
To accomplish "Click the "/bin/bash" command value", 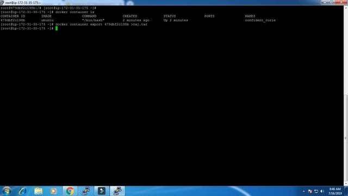I will 93,20.
